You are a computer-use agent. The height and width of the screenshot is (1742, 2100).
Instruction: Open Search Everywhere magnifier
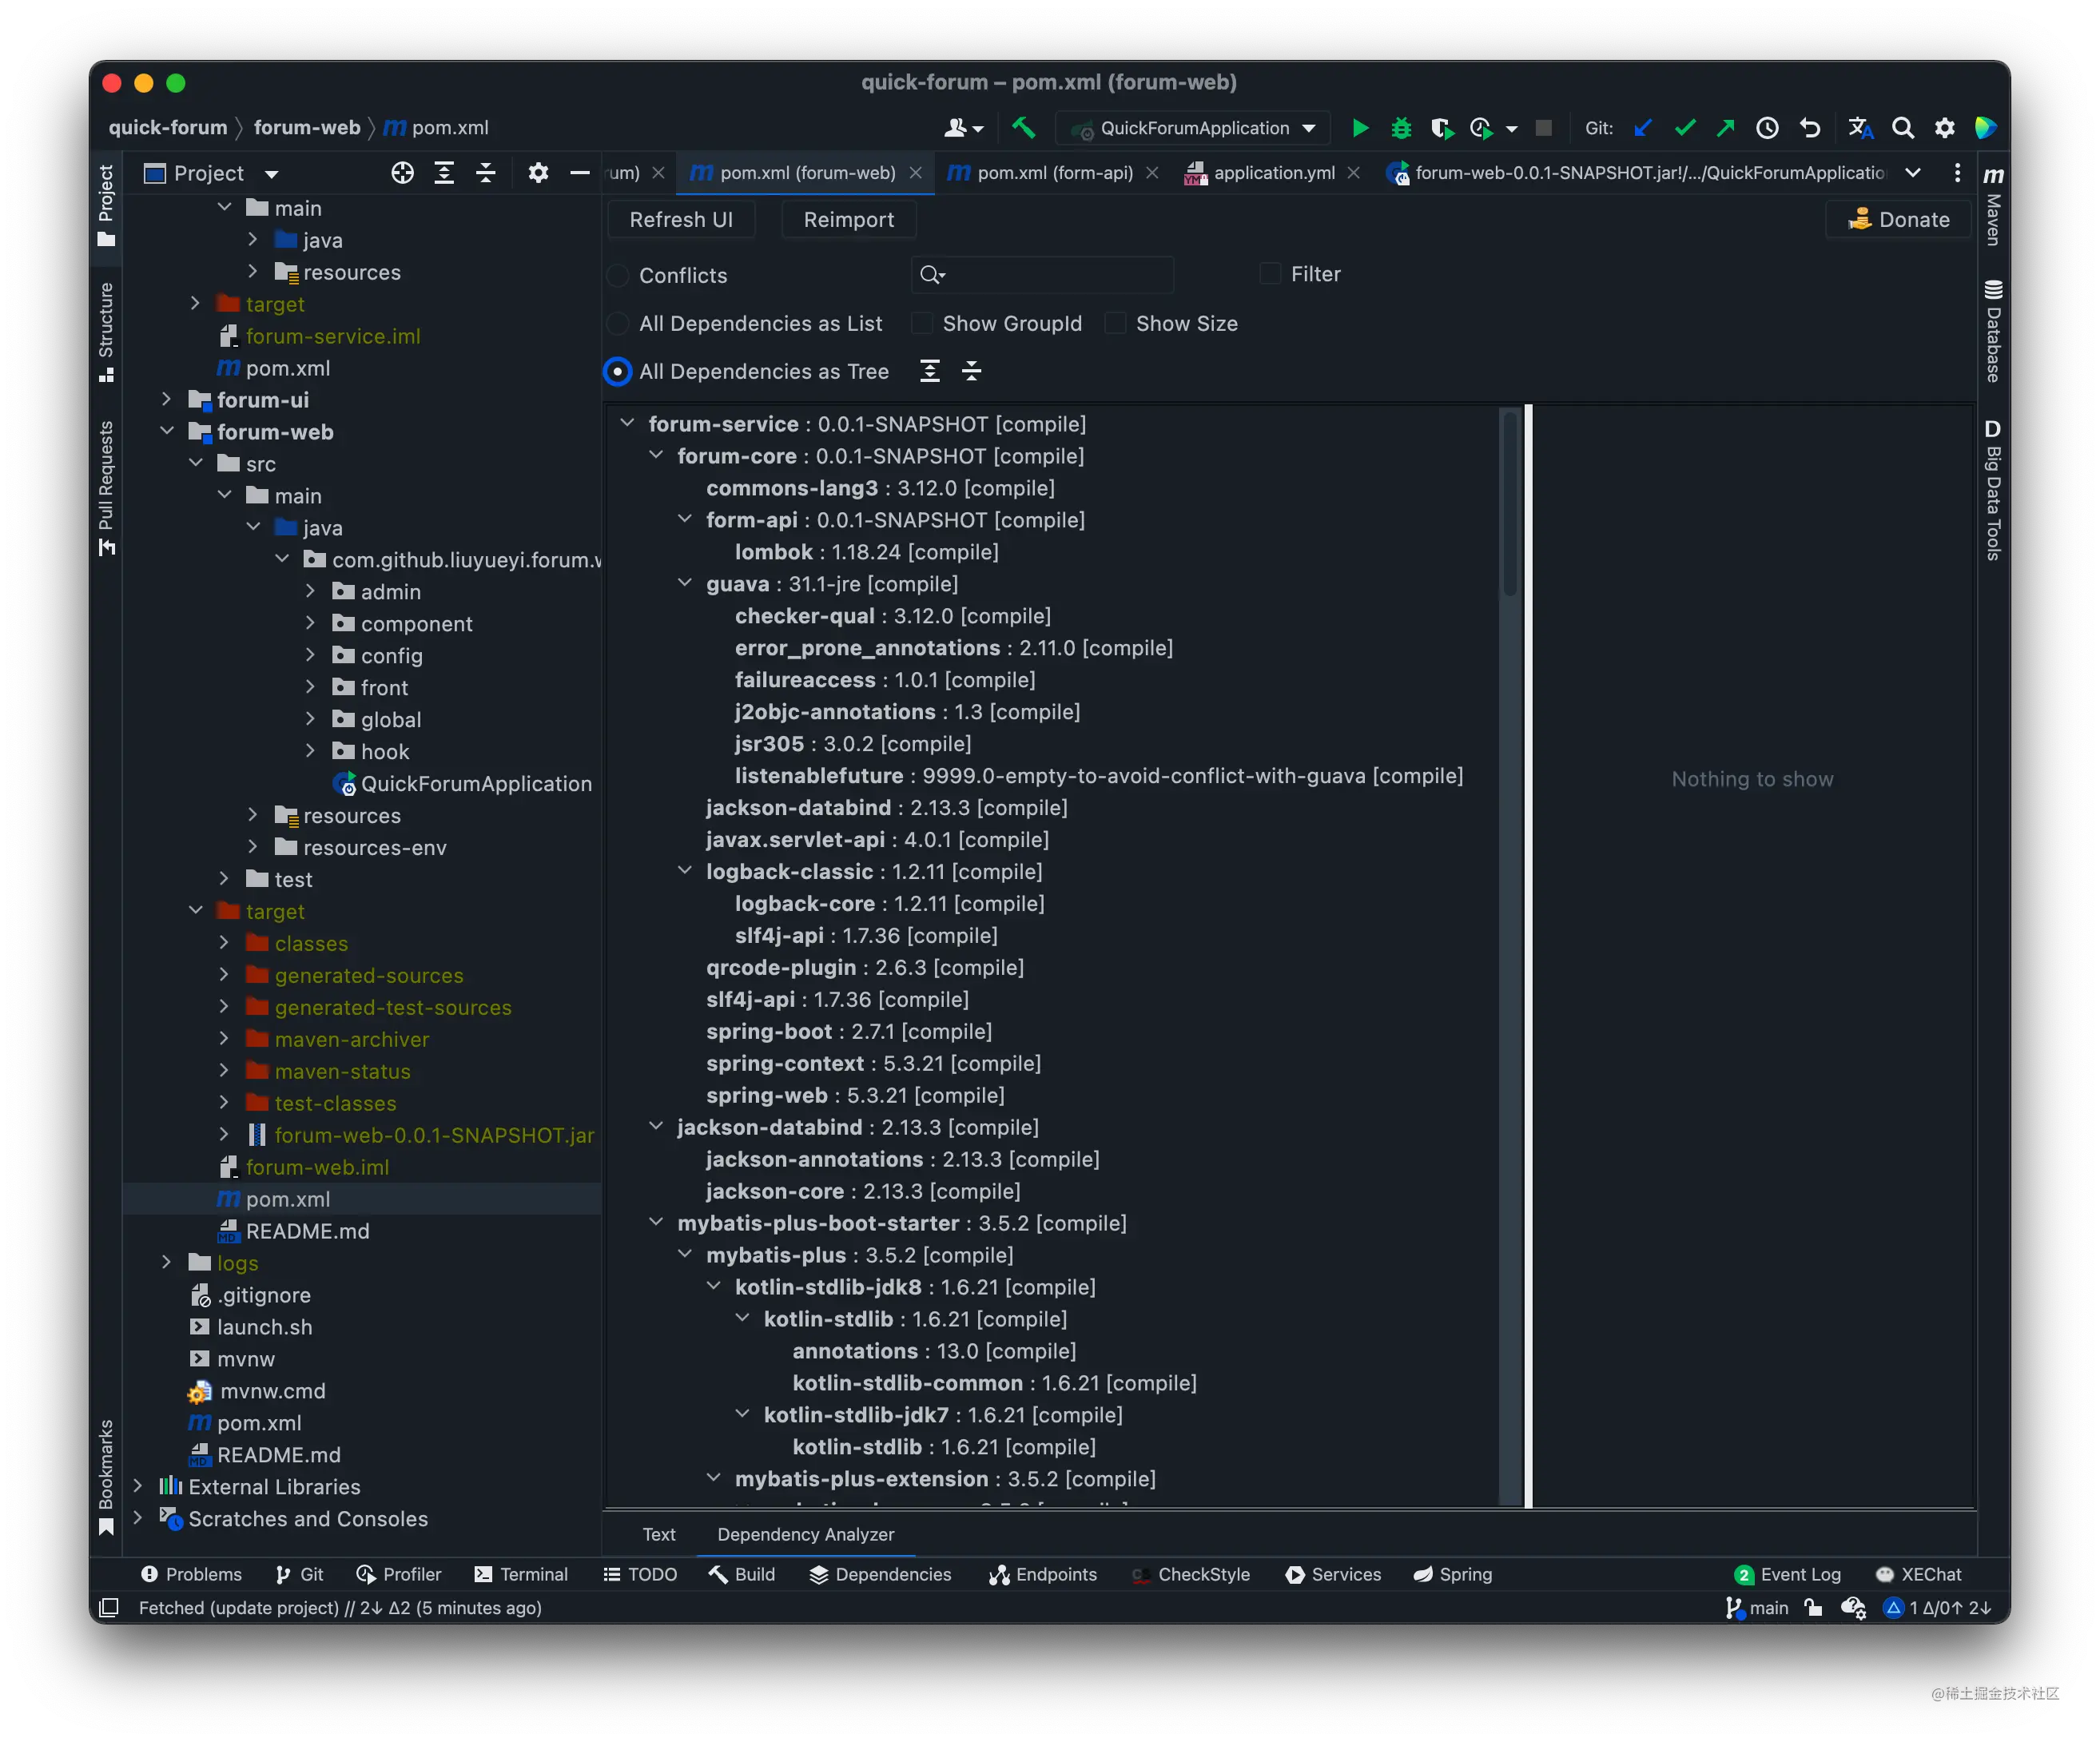tap(1903, 128)
